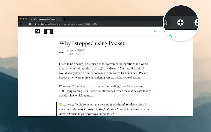This screenshot has width=211, height=132.
Task: Open a new tab with plus button
Action: pyautogui.click(x=65, y=19)
